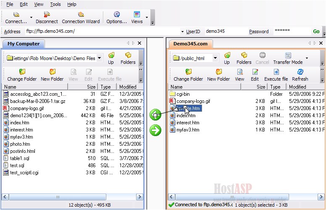Select cgi-bin folder in remote list
Viewport: 326px width, 210px height.
pos(183,94)
